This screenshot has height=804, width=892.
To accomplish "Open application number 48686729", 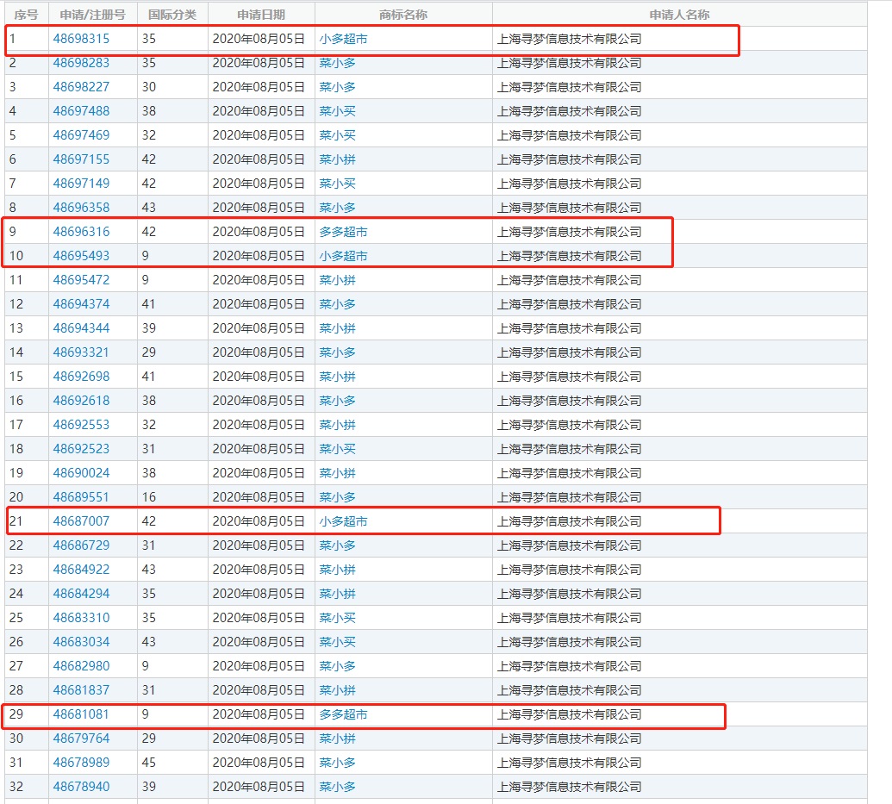I will click(81, 545).
